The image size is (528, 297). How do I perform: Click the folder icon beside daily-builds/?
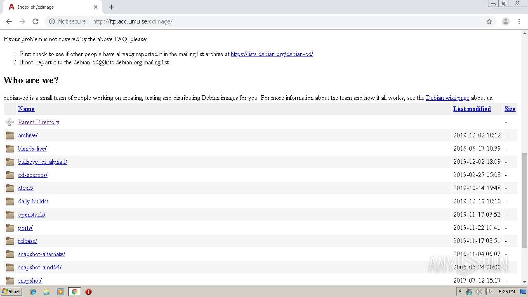pos(10,201)
